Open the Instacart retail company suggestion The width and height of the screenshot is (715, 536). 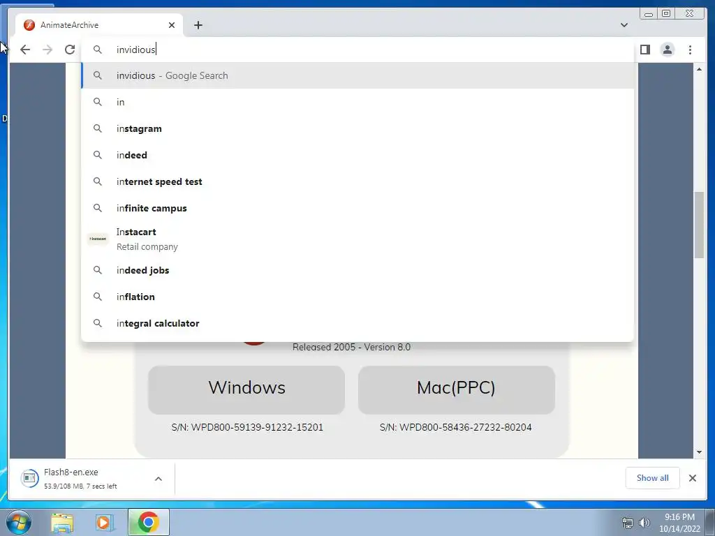(x=357, y=239)
